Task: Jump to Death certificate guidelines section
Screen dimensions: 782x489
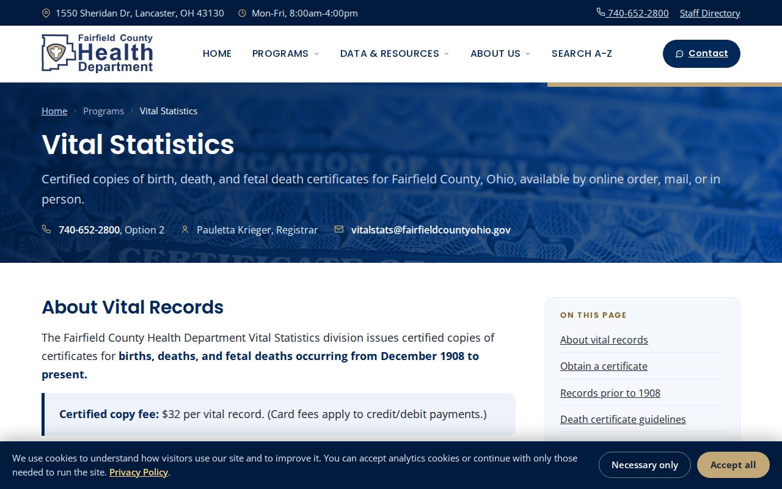Action: point(623,419)
